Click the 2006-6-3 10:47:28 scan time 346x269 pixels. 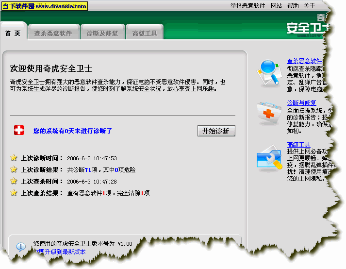pos(92,182)
